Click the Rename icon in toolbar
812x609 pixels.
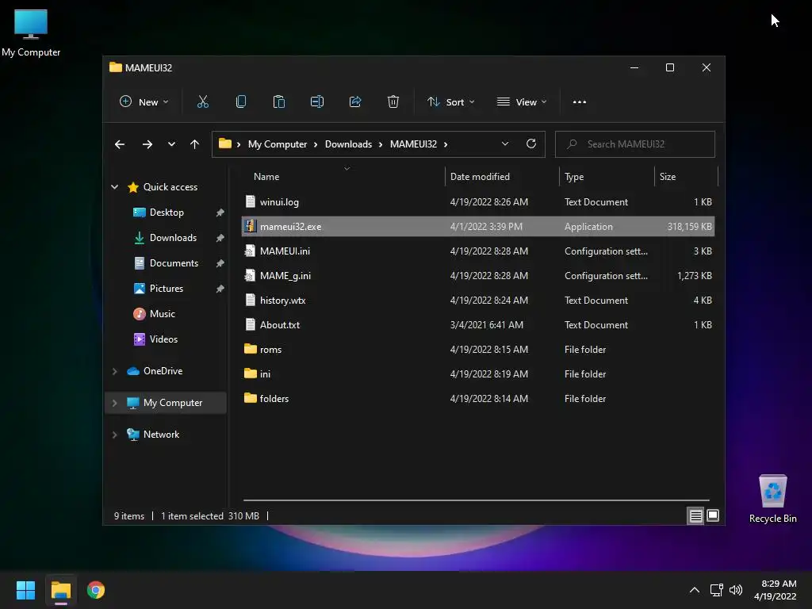pyautogui.click(x=317, y=102)
